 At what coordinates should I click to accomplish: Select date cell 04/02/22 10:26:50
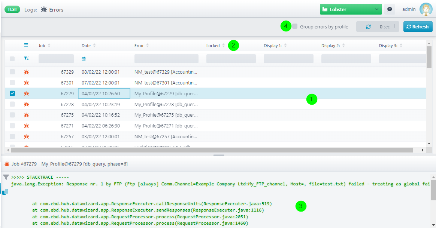[x=104, y=93]
